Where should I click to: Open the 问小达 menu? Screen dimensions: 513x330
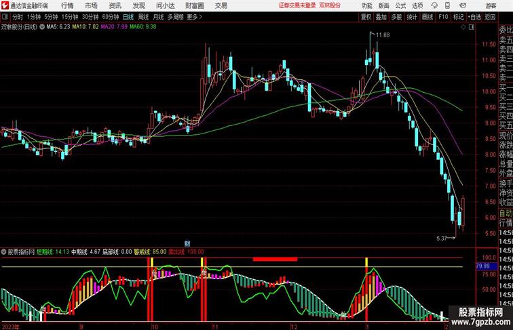[165, 5]
